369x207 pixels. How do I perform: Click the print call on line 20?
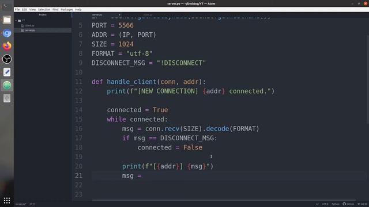click(x=131, y=166)
